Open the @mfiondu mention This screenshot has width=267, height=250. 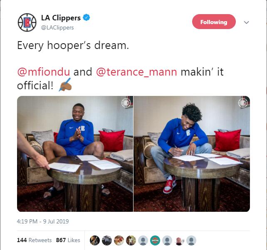tap(44, 72)
